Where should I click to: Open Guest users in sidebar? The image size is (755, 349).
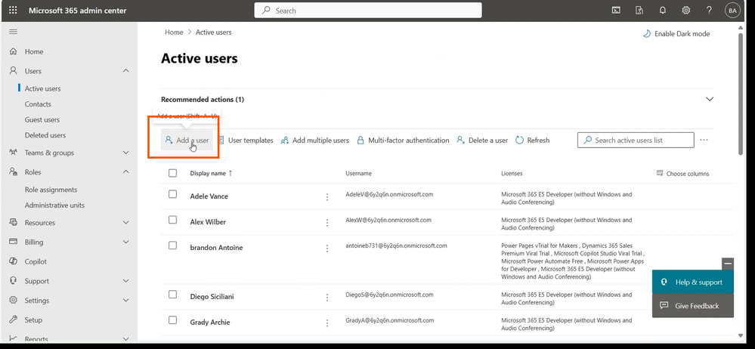coord(42,119)
